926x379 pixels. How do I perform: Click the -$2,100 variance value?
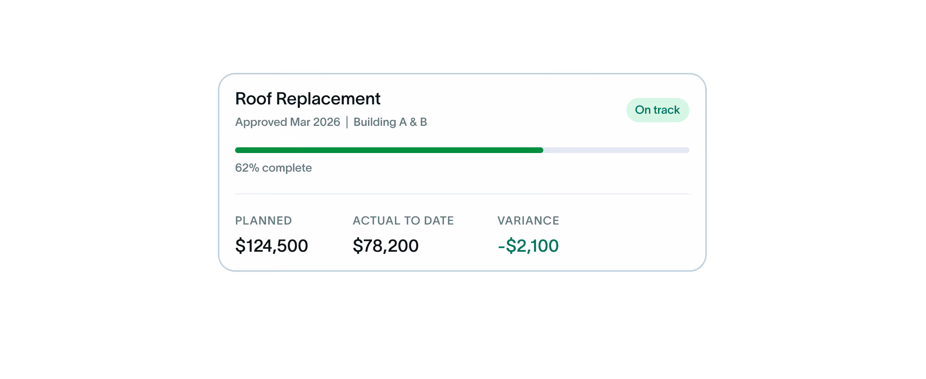coord(528,246)
